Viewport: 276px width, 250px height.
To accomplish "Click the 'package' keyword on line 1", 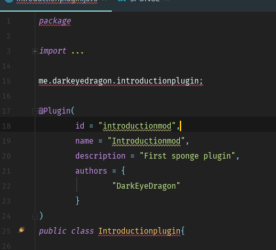I will 55,21.
